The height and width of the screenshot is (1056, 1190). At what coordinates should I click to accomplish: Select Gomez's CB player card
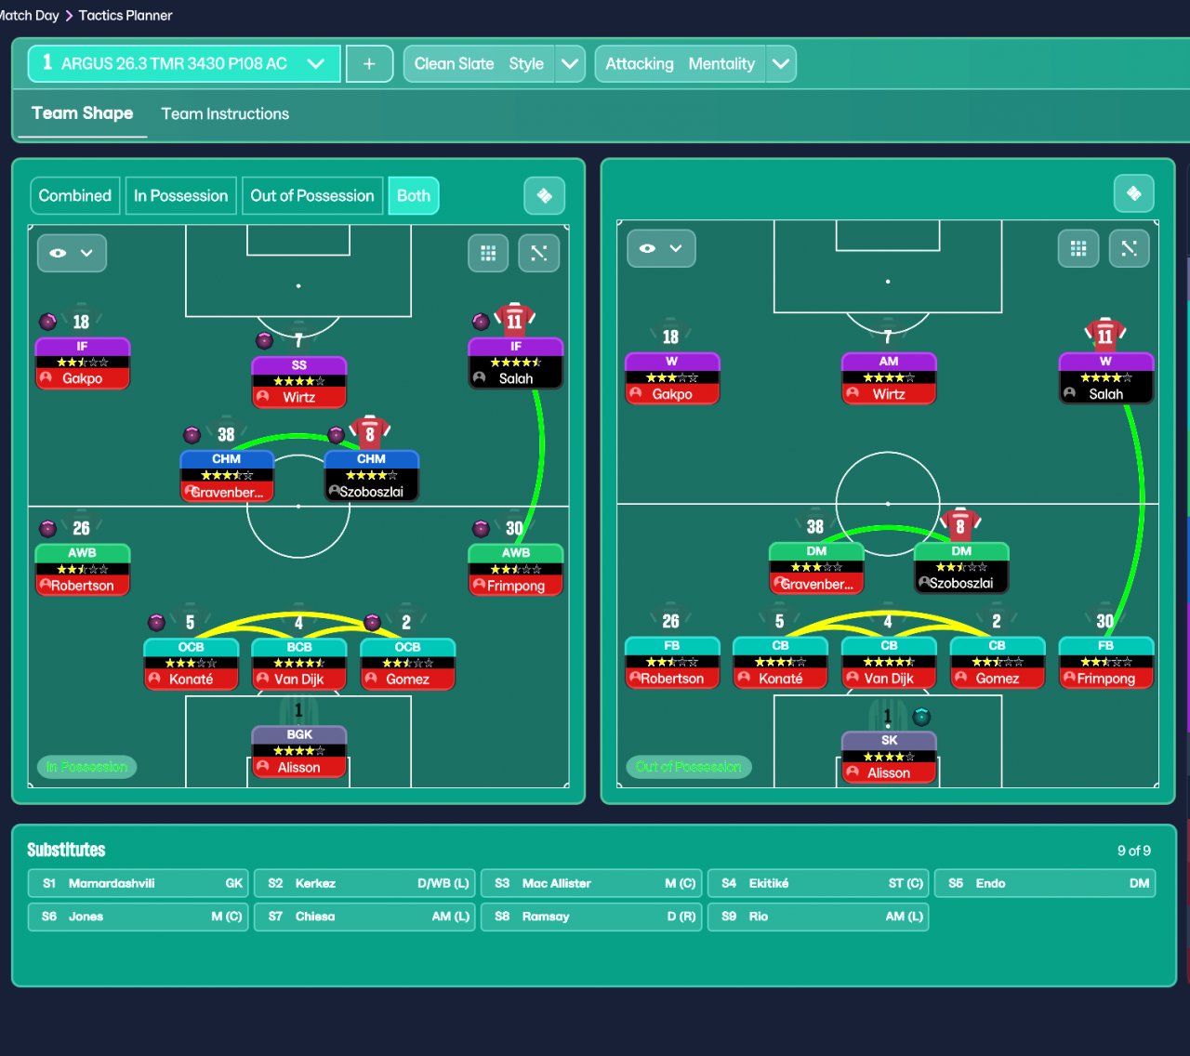coord(998,663)
